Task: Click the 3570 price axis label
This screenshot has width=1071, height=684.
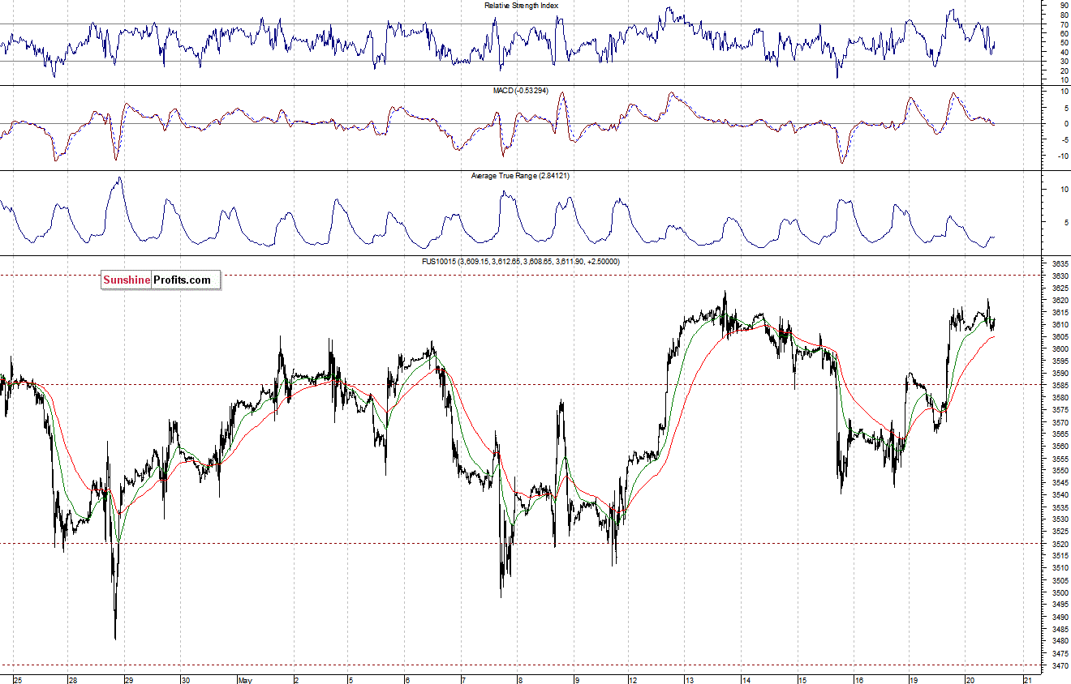Action: [x=1060, y=422]
